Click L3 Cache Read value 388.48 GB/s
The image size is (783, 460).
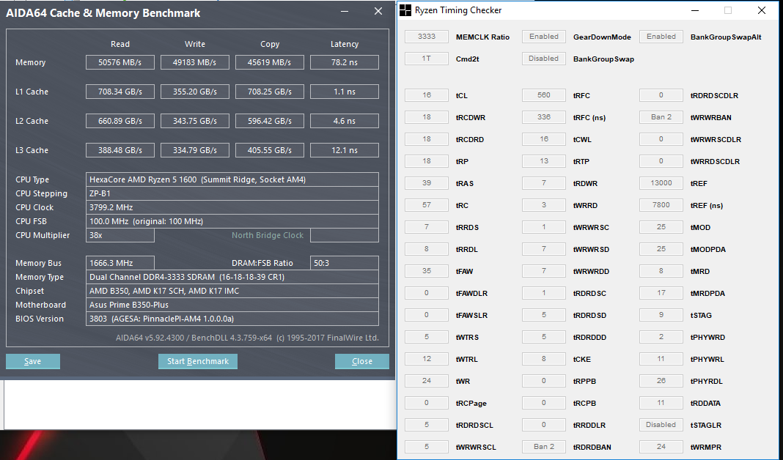click(120, 150)
